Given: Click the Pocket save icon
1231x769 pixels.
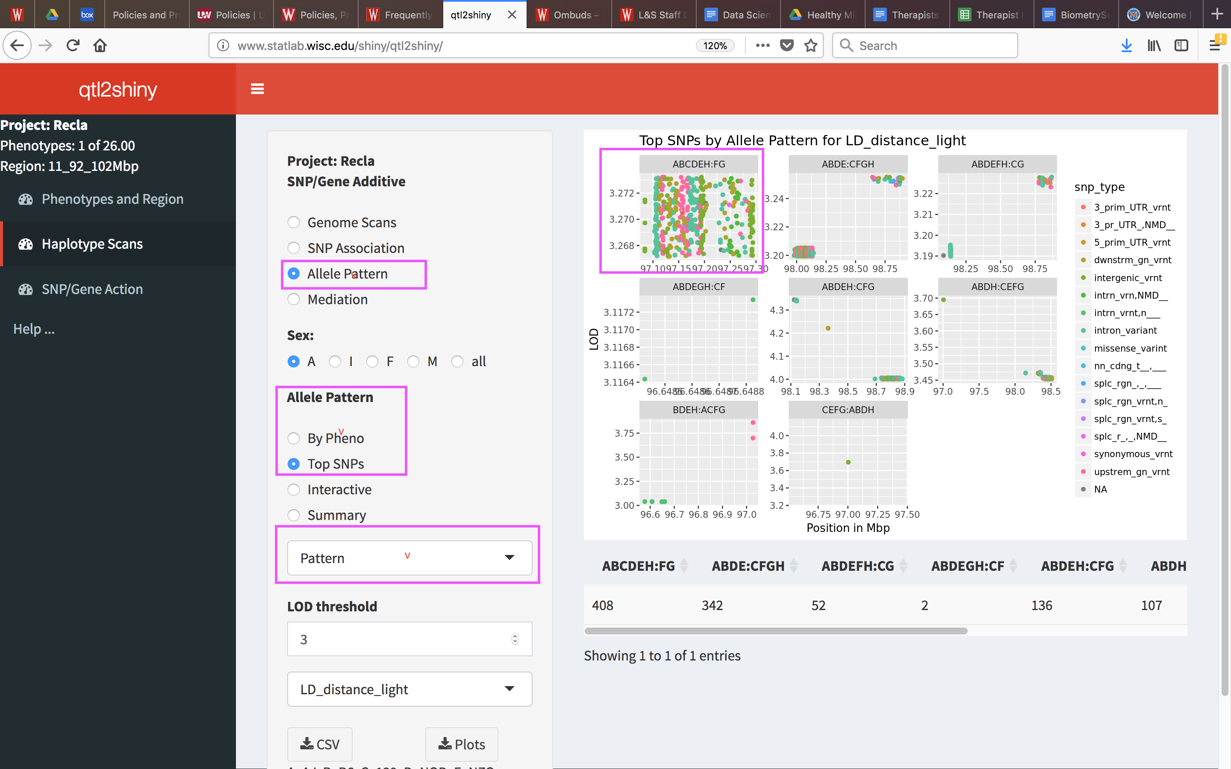Looking at the screenshot, I should 787,45.
